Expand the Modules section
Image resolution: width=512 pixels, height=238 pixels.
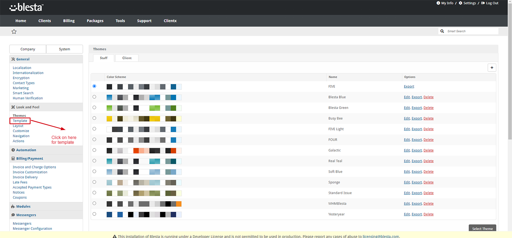pyautogui.click(x=46, y=207)
